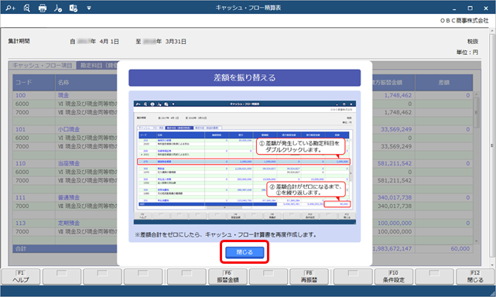The width and height of the screenshot is (496, 297).
Task: Click the table's vertical scrollbar thumb
Action: coord(476,112)
